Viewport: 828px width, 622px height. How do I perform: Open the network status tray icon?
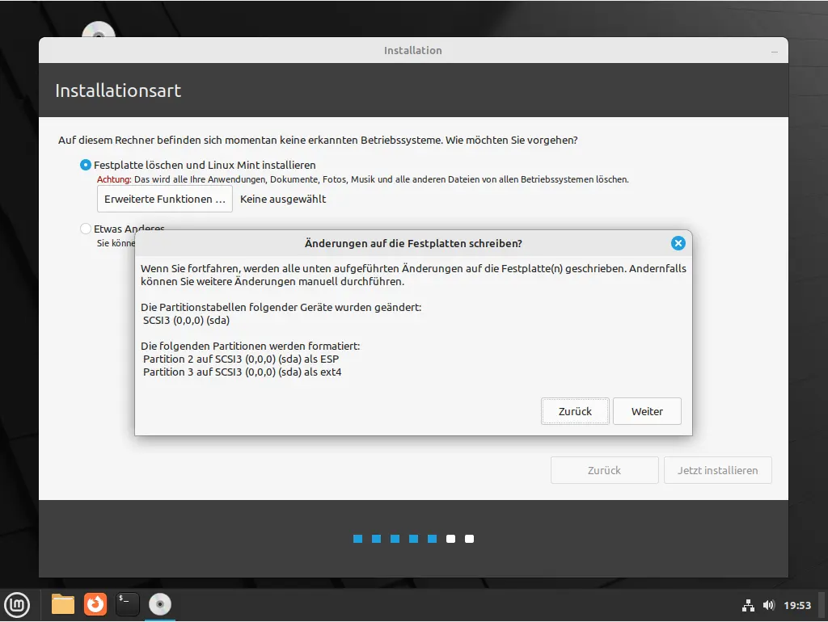[748, 605]
